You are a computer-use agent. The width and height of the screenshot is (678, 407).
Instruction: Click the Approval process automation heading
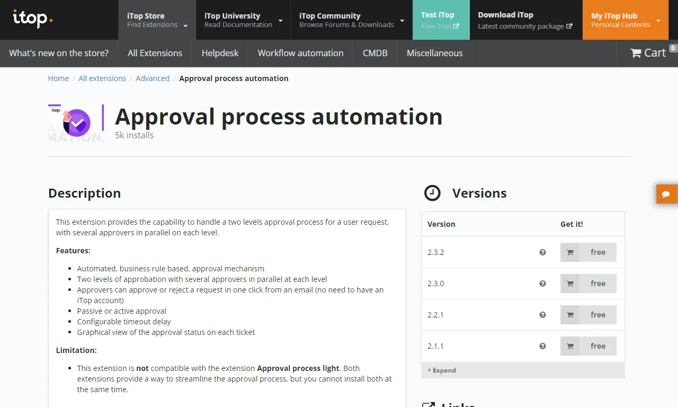279,117
